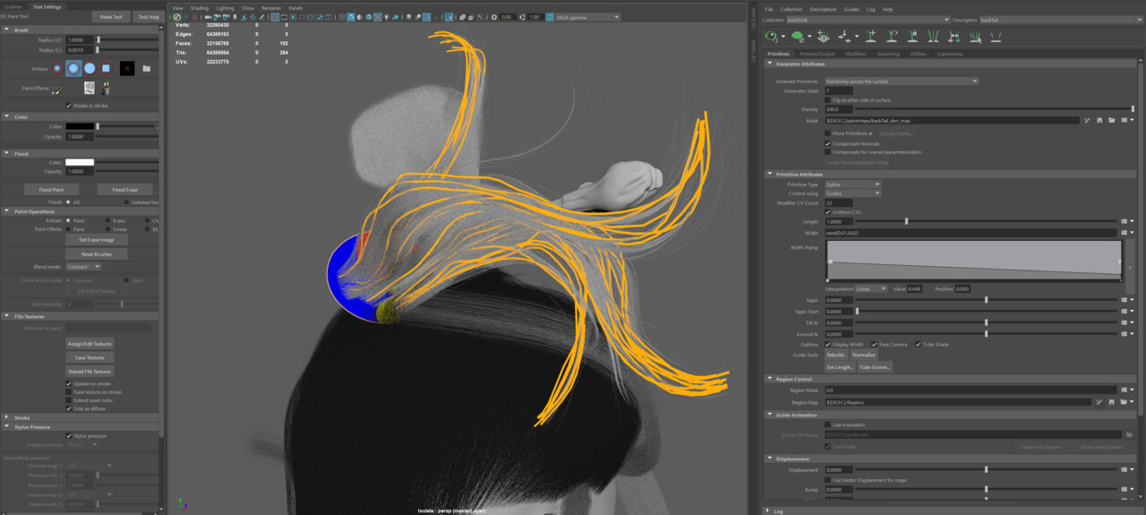Open Interpolation Linear dropdown
1146x515 pixels.
click(871, 289)
